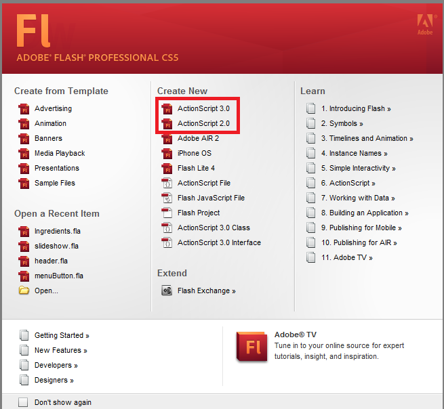Click the Ingredients.fla file icon

click(24, 232)
